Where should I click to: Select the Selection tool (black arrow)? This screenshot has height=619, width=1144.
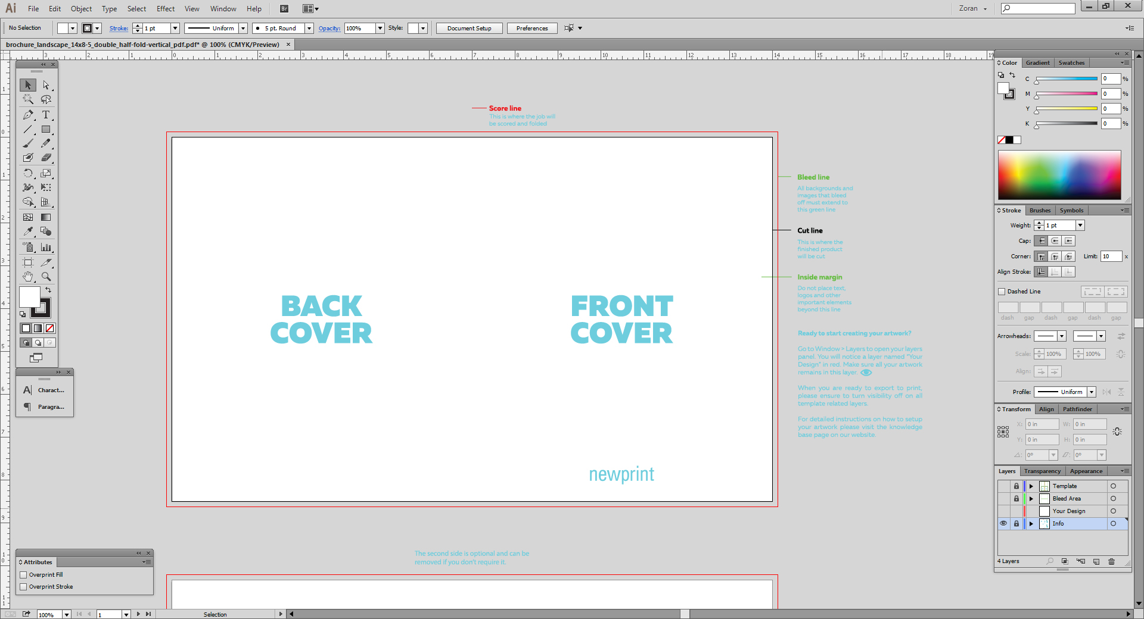click(27, 85)
